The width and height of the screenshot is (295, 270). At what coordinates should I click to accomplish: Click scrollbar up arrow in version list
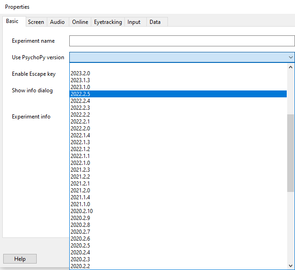pyautogui.click(x=291, y=67)
